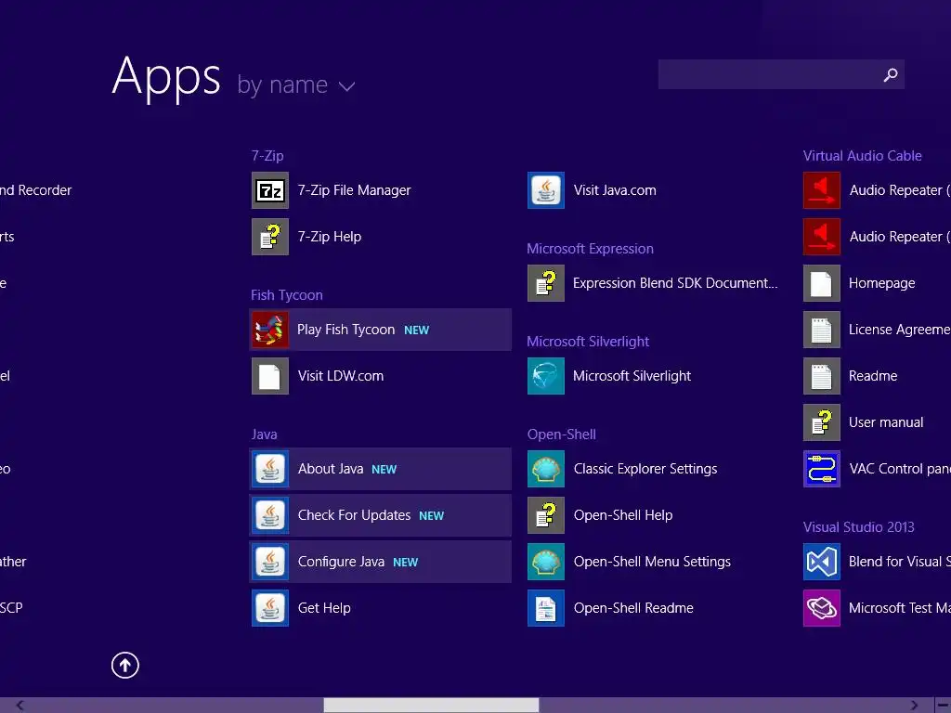Select the Microsoft Expression group header
Viewport: 951px width, 713px height.
590,249
